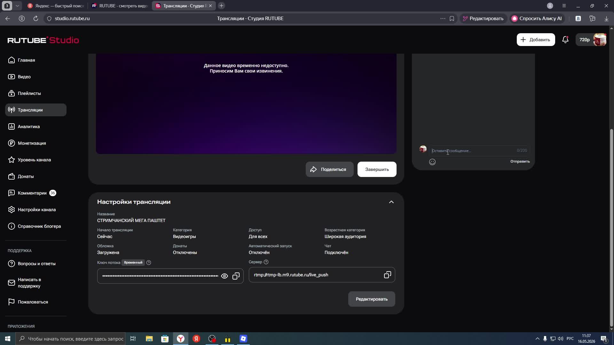Show server help tooltip

click(x=266, y=262)
